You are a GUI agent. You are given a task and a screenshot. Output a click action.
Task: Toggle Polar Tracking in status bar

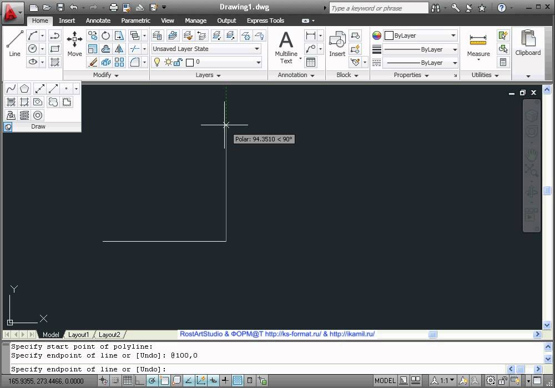(x=152, y=381)
